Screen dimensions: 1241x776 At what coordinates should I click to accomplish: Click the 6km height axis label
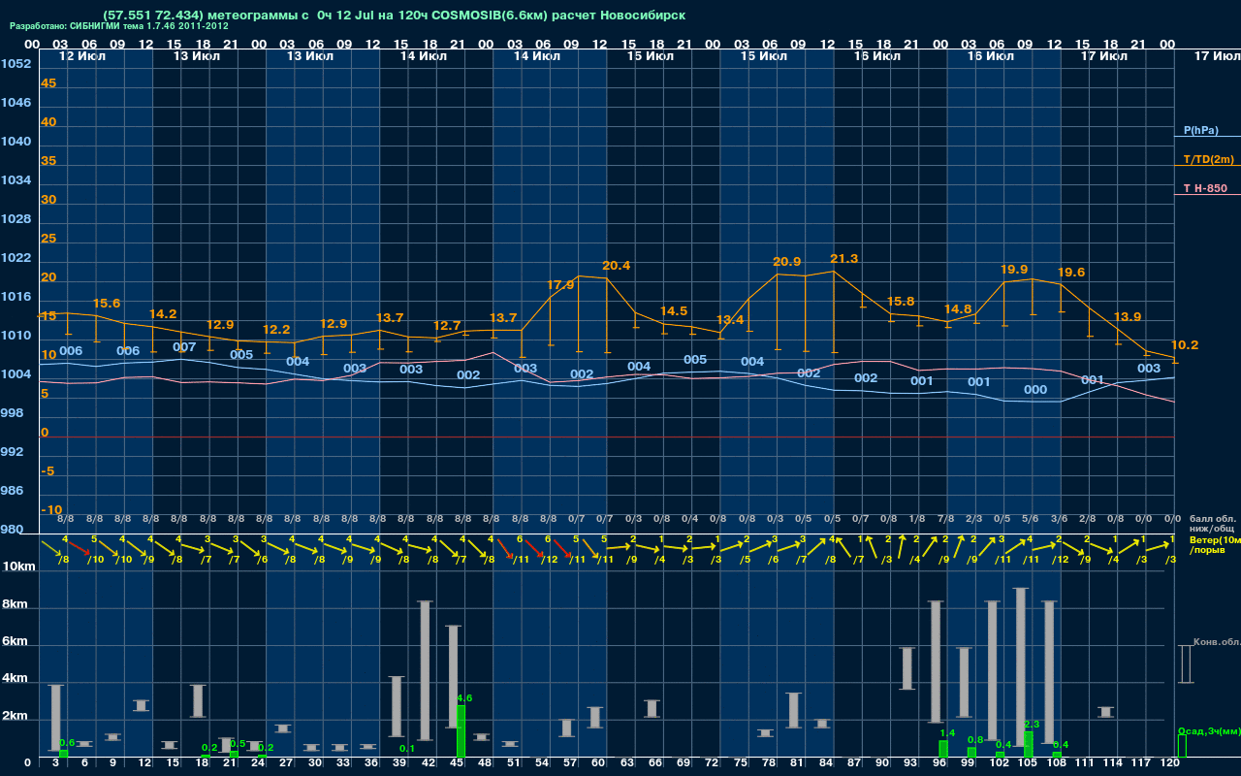point(14,642)
